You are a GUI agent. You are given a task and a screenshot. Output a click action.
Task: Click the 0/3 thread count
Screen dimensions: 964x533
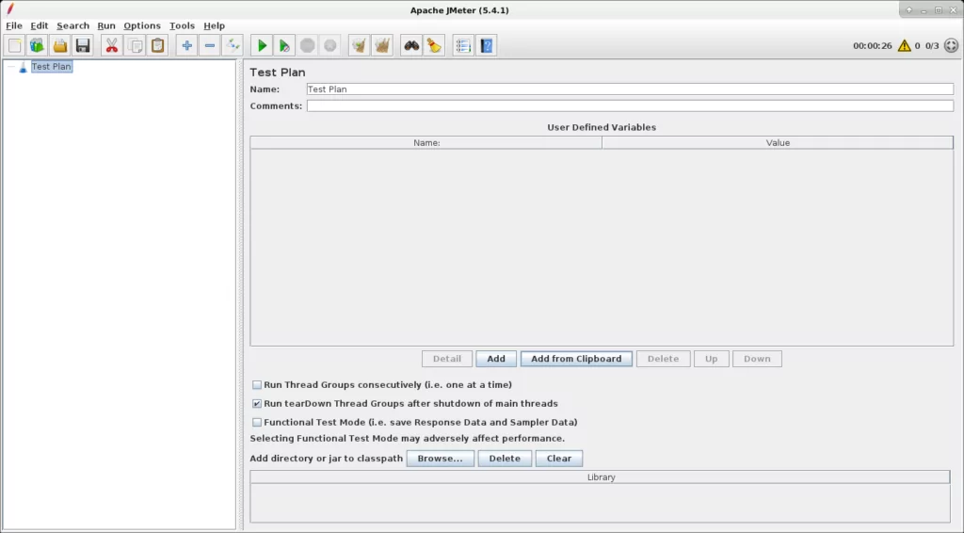pos(932,45)
